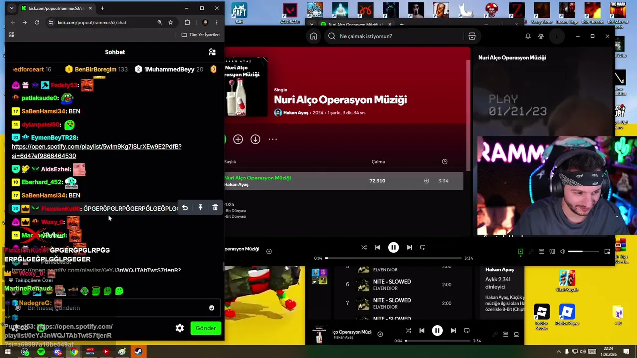Open connect-to-device icon in Spotify
The image size is (637, 358).
pos(552,252)
